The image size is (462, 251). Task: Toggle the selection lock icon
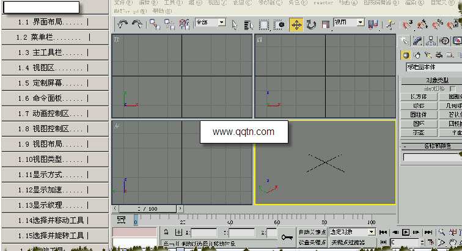166,233
